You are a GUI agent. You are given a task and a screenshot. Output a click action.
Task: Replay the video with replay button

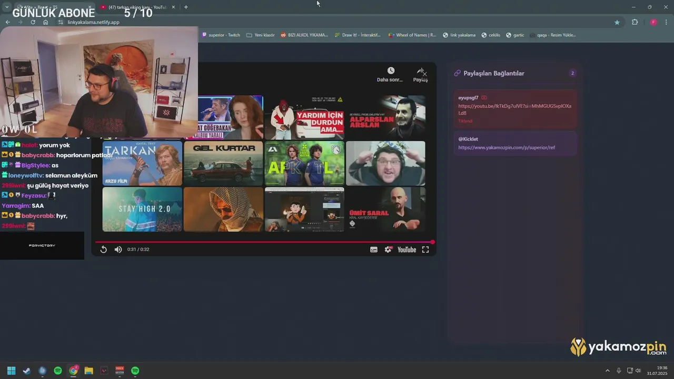click(x=103, y=250)
